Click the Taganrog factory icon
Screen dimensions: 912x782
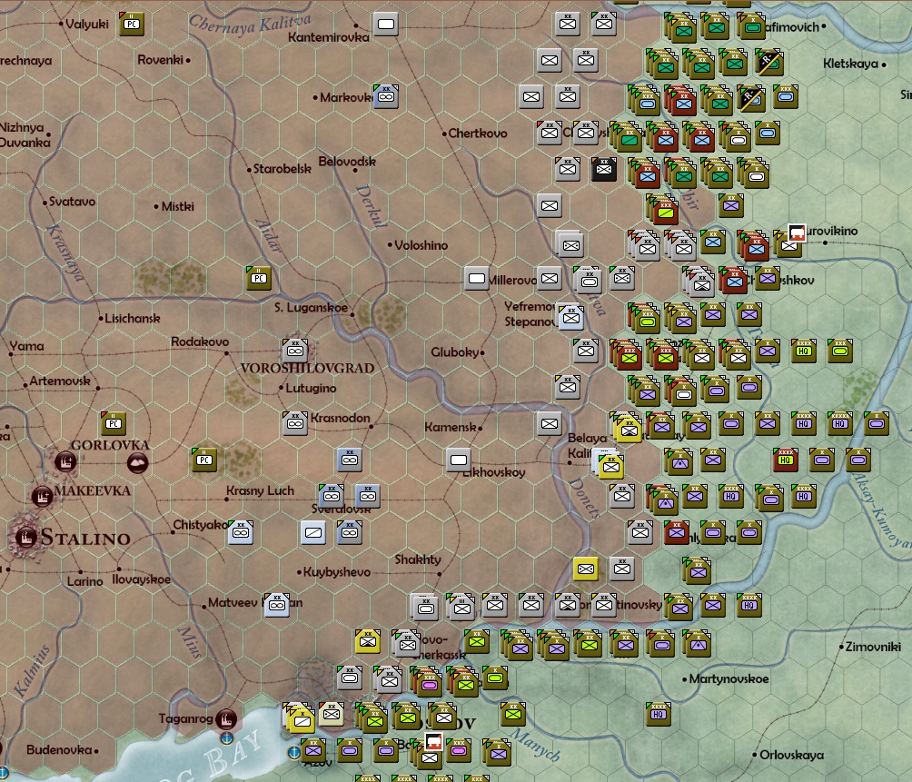(226, 719)
